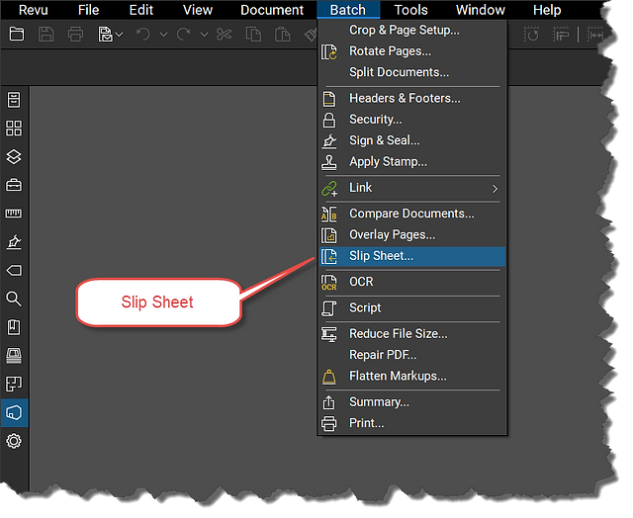Choose Apply Stamp entry
The height and width of the screenshot is (518, 633).
pos(411,162)
